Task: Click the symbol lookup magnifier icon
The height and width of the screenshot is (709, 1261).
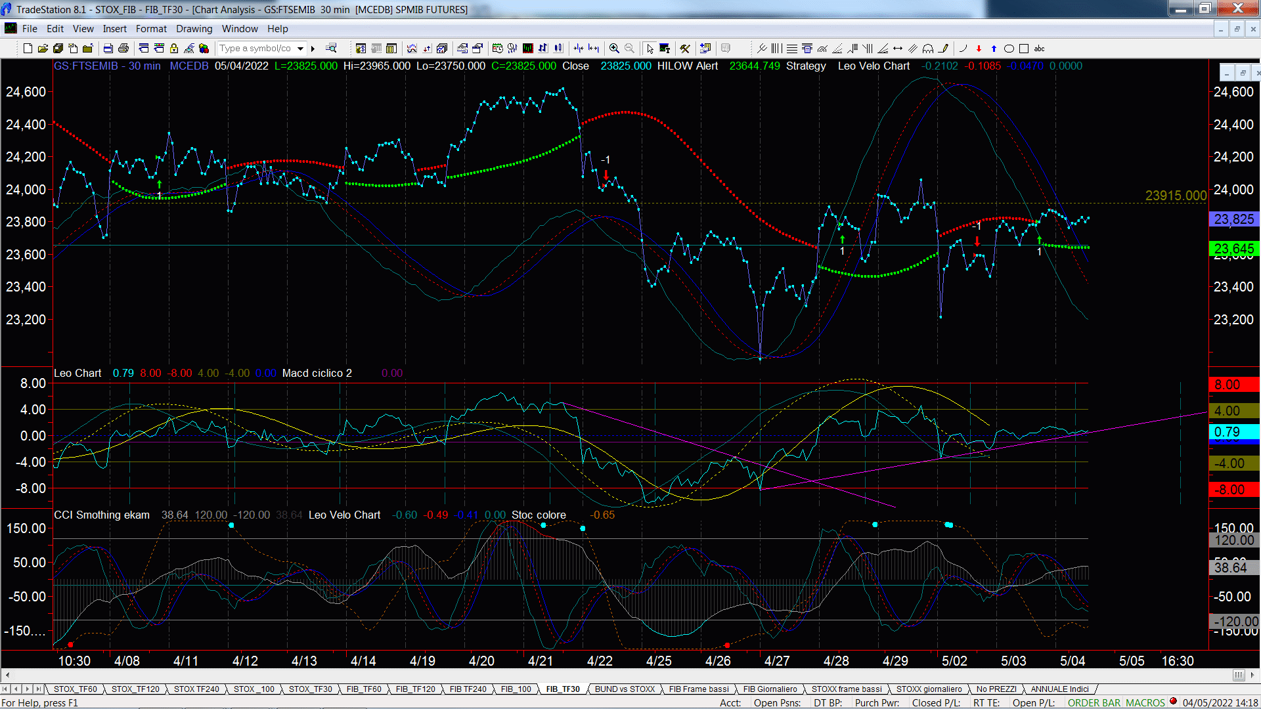Action: pyautogui.click(x=331, y=49)
